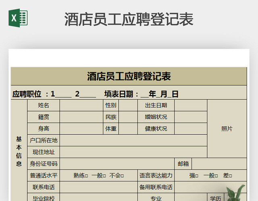This screenshot has height=201, width=258.
Task: Select the 专业 label cell
Action: click(x=156, y=197)
